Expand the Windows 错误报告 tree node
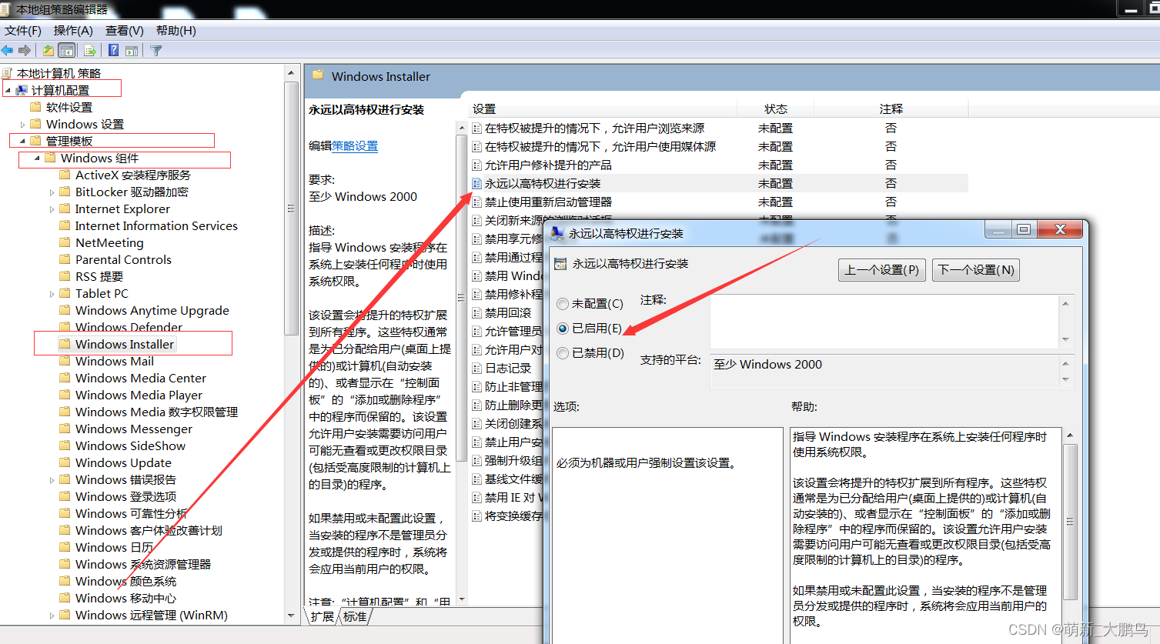 click(x=52, y=480)
